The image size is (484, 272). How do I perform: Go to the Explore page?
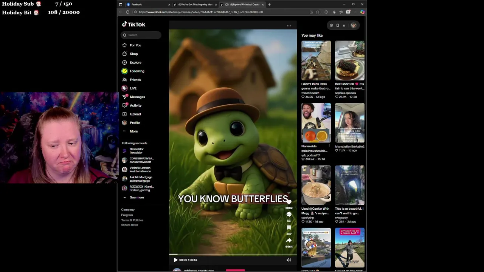click(132, 63)
